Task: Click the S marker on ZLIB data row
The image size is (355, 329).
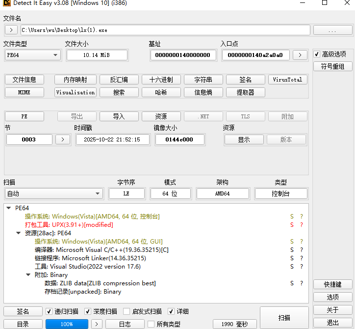Action: pyautogui.click(x=292, y=283)
